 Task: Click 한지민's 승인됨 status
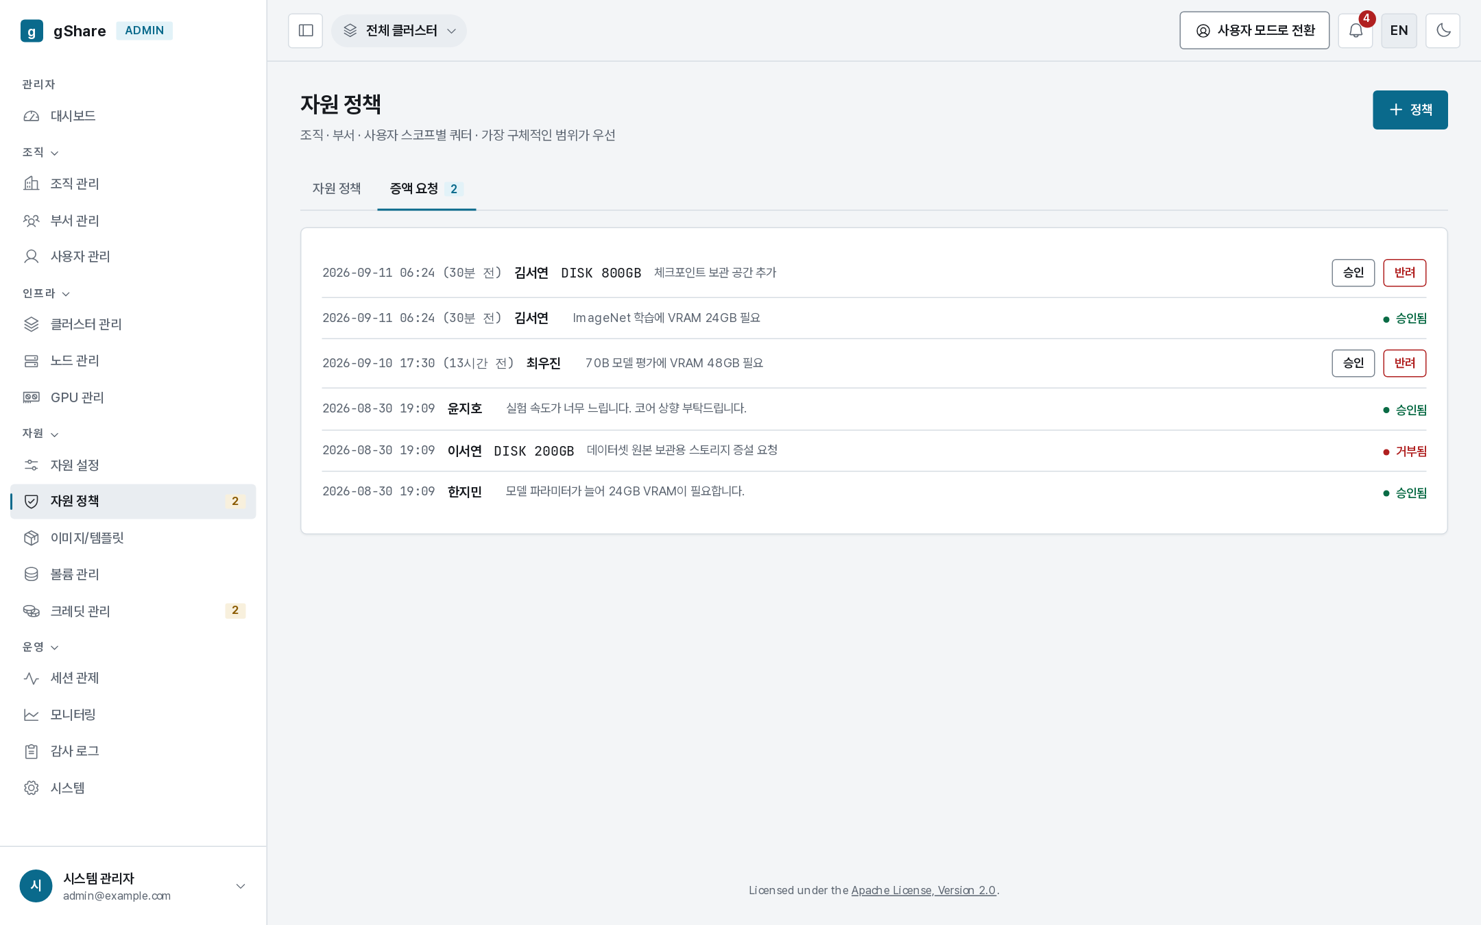(1404, 493)
